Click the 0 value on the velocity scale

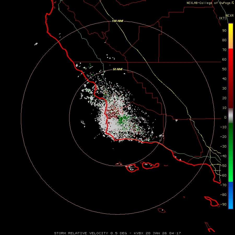pyautogui.click(x=225, y=118)
